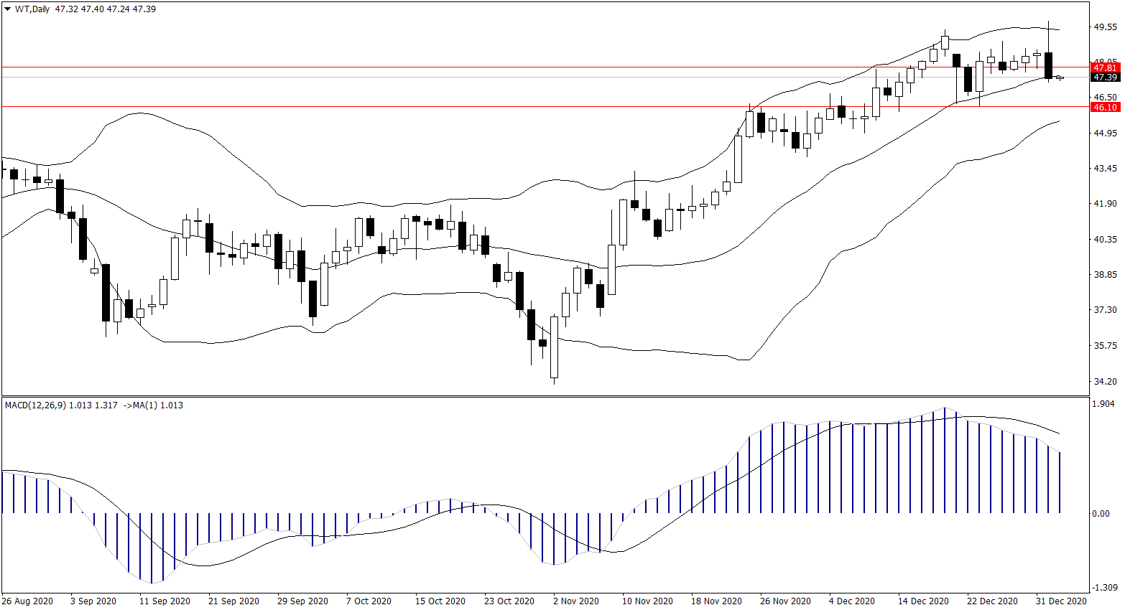Click the divider between chart and MACD panel
The width and height of the screenshot is (1125, 610).
[546, 395]
